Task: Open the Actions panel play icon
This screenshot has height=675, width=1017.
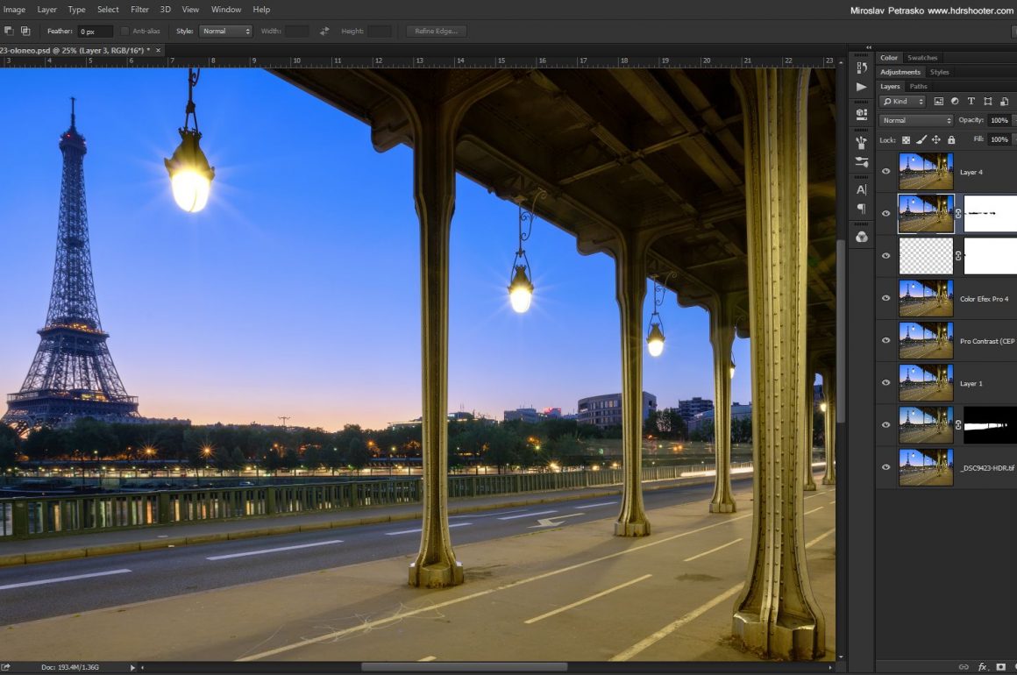Action: pos(861,87)
